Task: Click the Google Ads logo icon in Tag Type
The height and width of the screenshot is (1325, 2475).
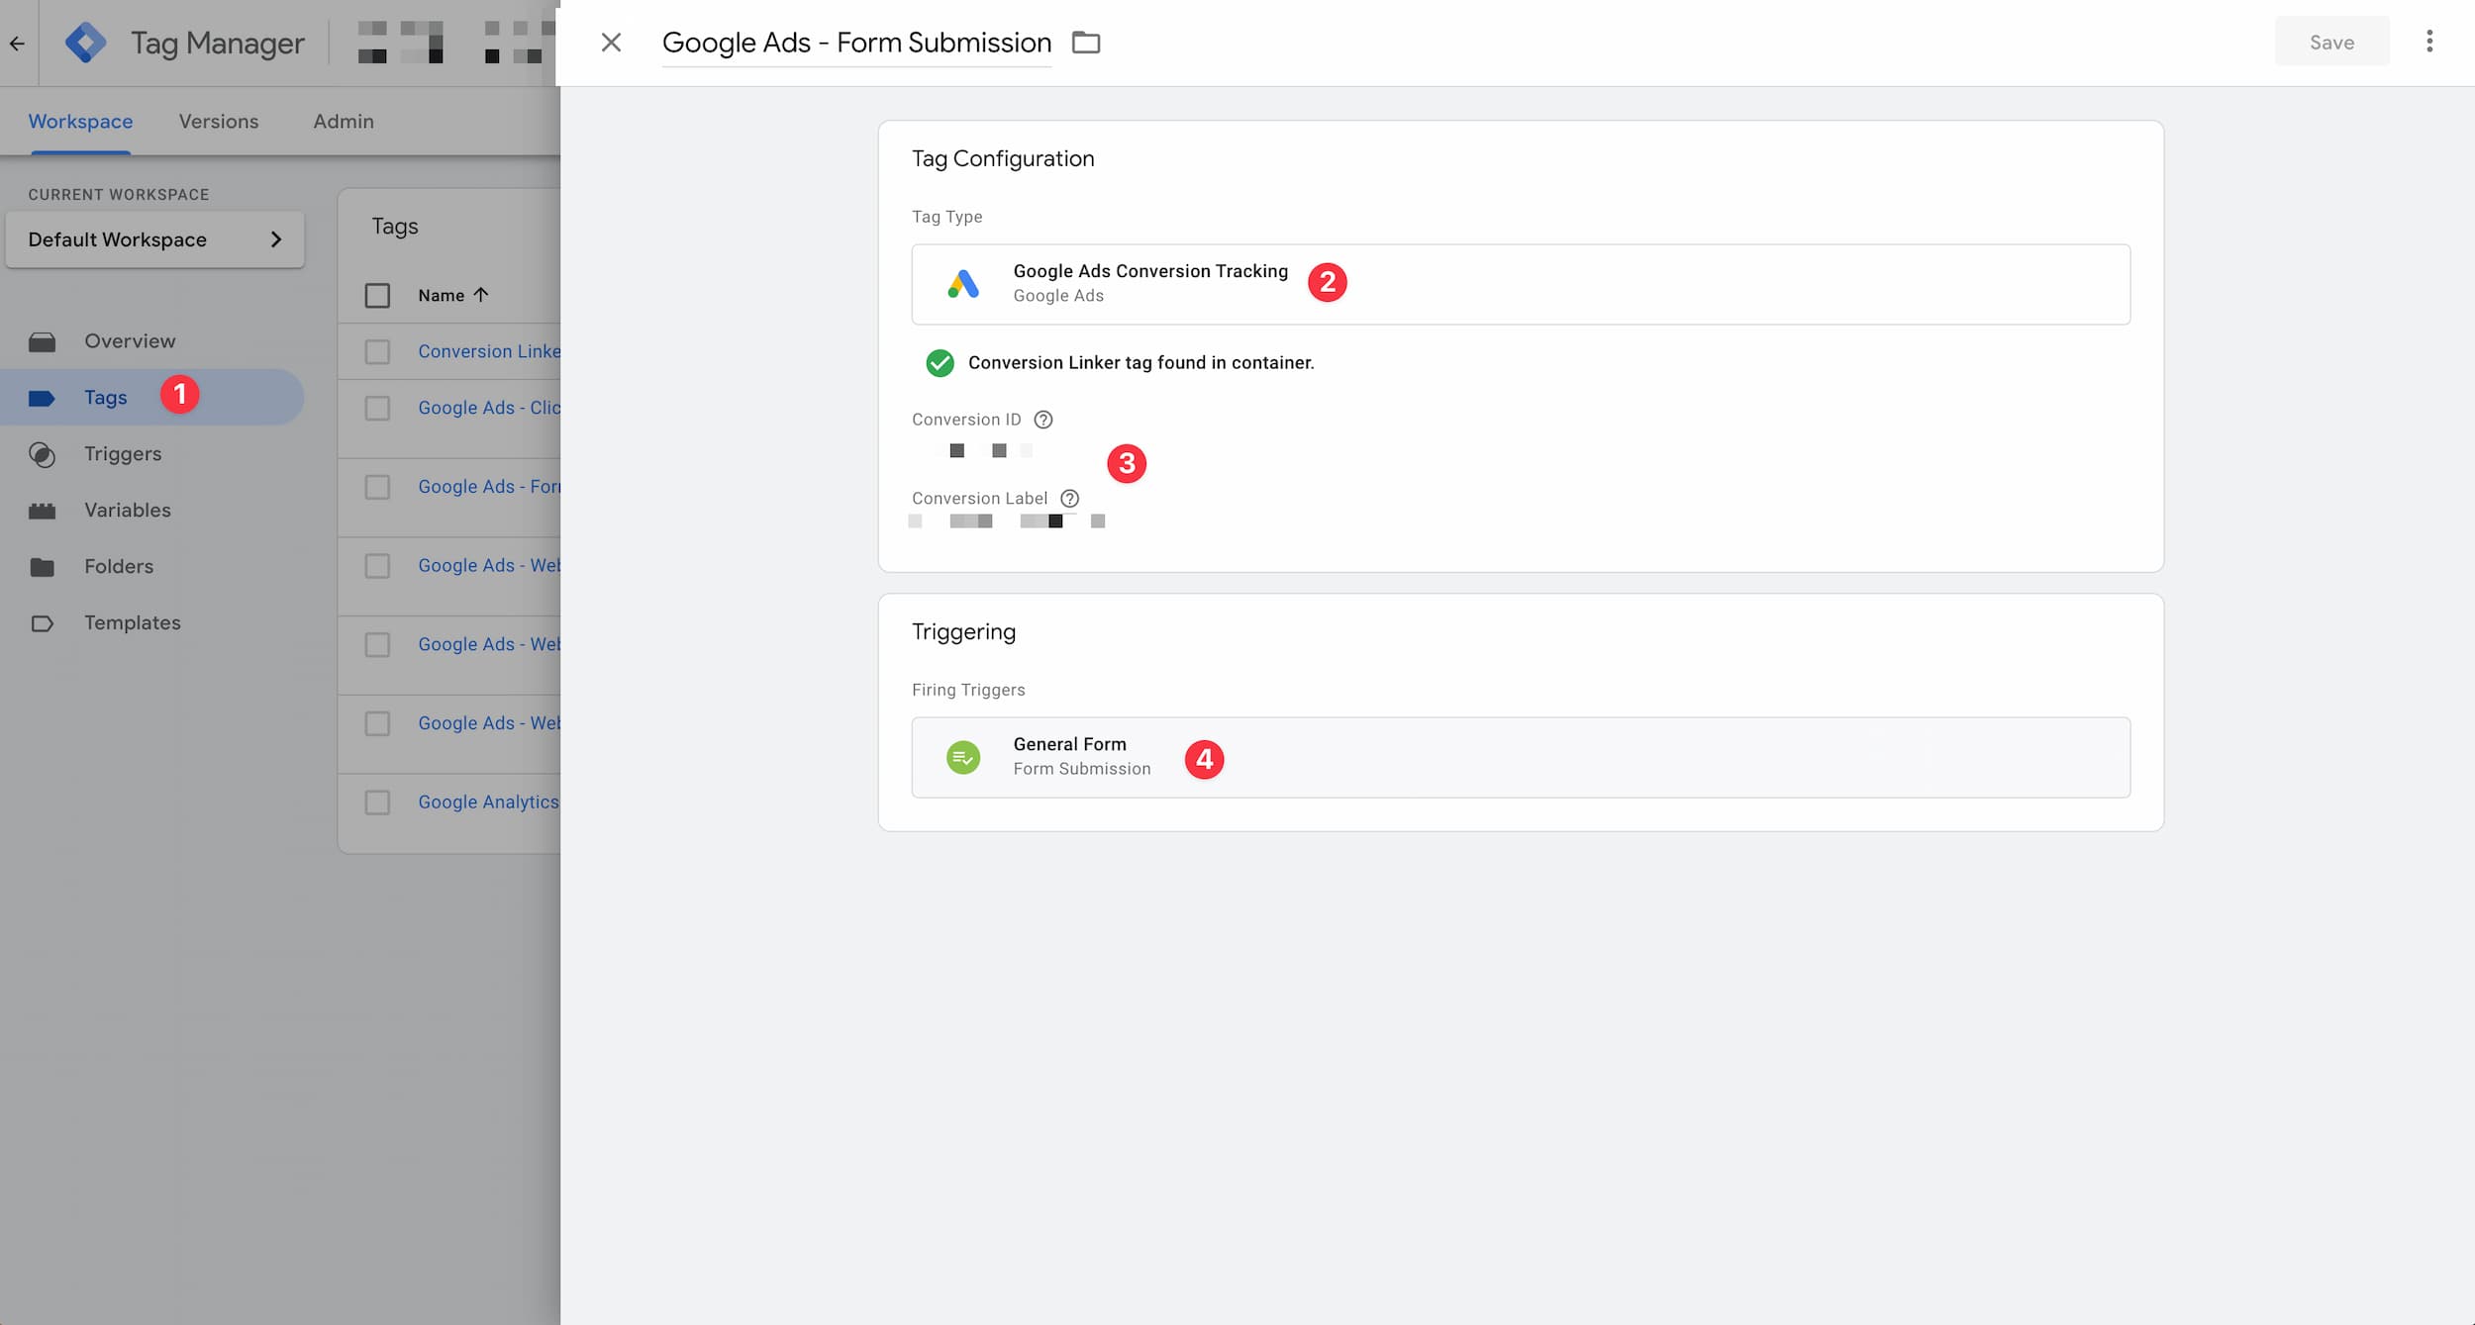Action: [963, 284]
